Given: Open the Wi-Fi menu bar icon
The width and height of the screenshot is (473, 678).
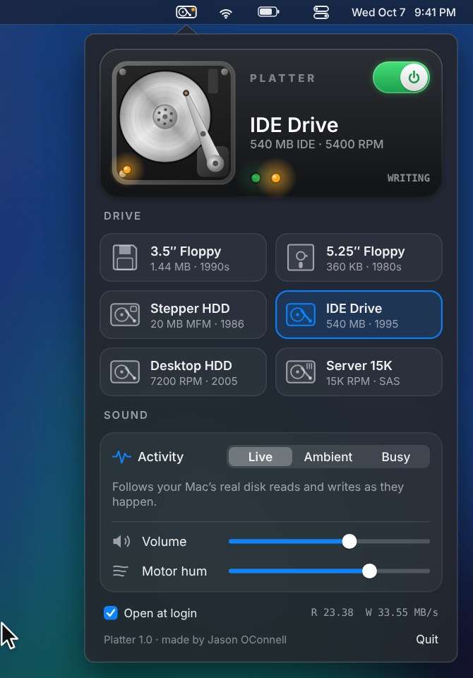Looking at the screenshot, I should 225,13.
